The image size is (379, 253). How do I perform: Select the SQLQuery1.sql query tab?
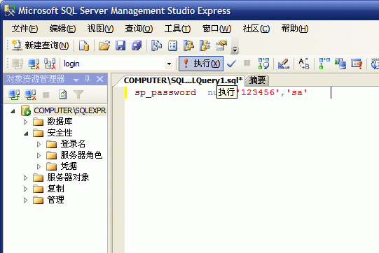pyautogui.click(x=183, y=80)
